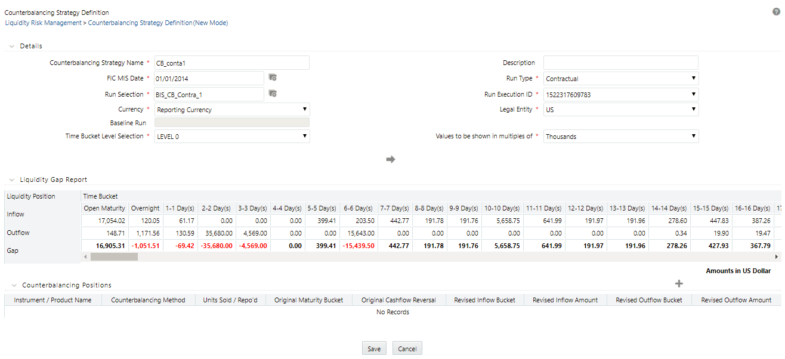
Task: Open the Run Execution ID dropdown
Action: 621,94
